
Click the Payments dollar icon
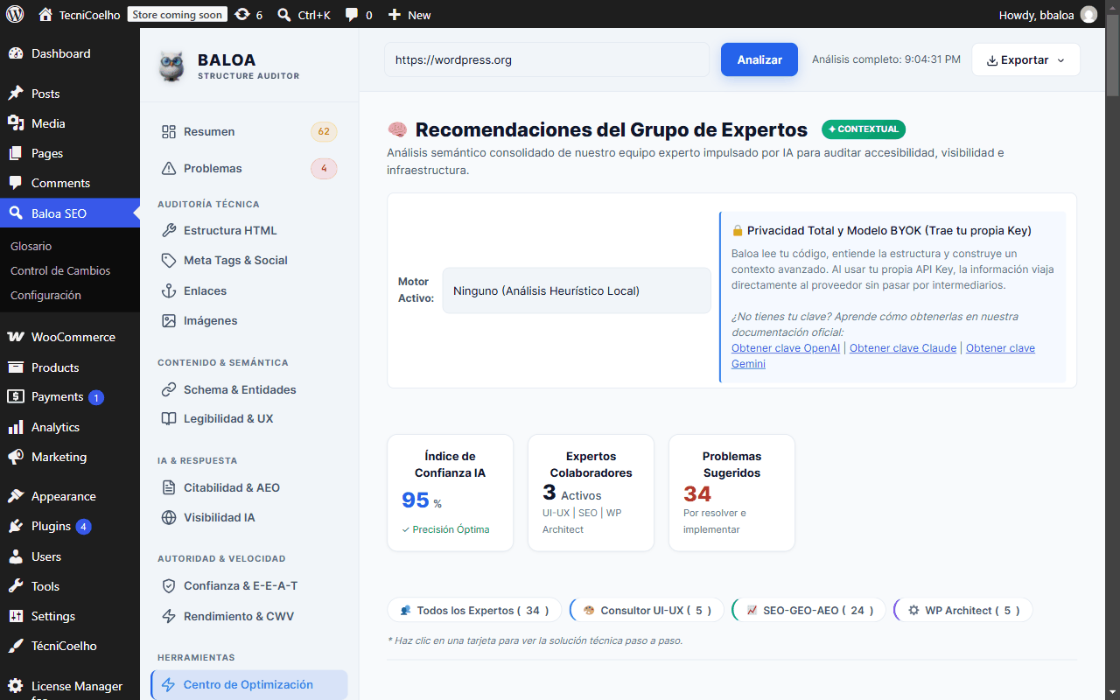pyautogui.click(x=16, y=396)
